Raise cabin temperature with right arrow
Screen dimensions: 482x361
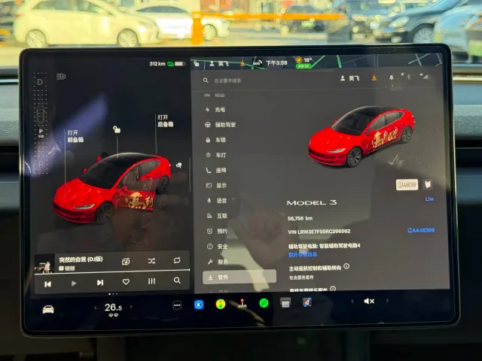tap(131, 307)
